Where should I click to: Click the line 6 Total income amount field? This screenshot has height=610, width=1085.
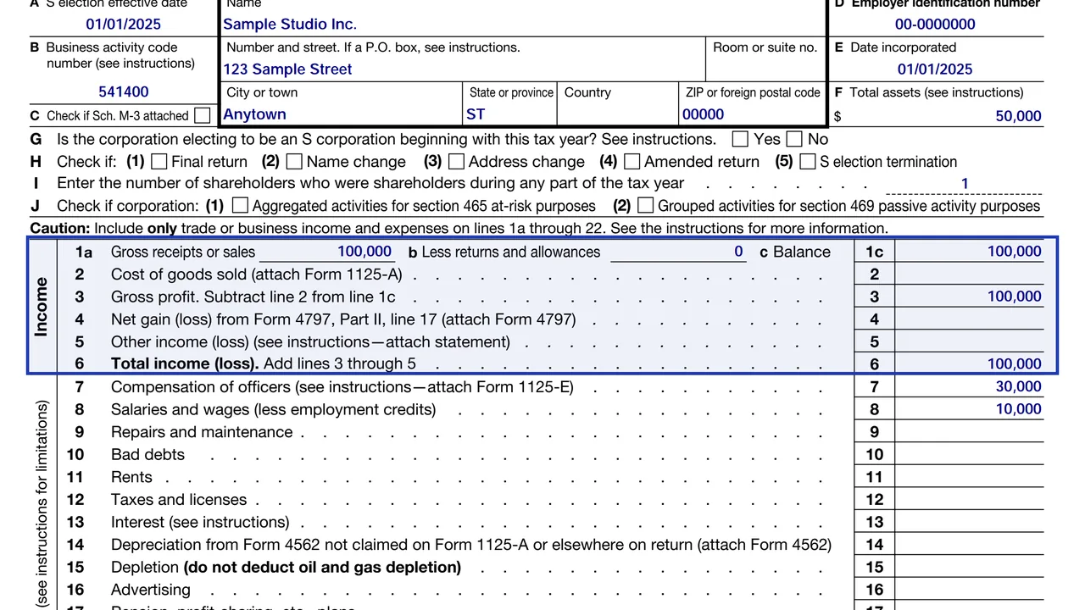click(970, 363)
